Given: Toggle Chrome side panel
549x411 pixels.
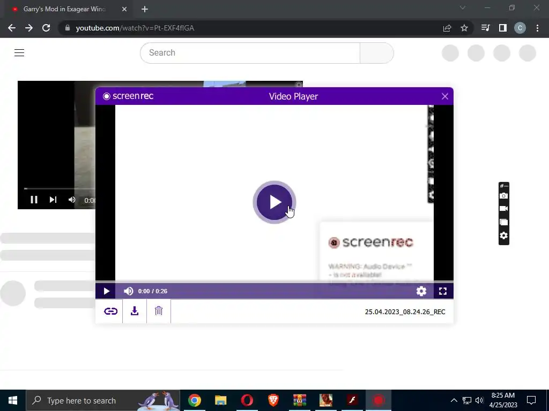Looking at the screenshot, I should pyautogui.click(x=503, y=28).
